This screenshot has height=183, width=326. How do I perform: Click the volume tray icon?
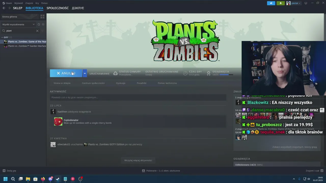(x=309, y=179)
